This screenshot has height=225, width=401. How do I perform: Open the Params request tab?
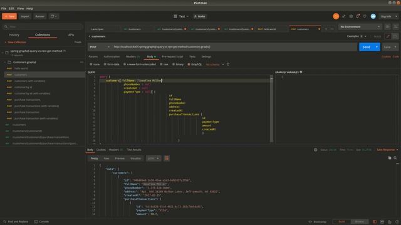[93, 57]
